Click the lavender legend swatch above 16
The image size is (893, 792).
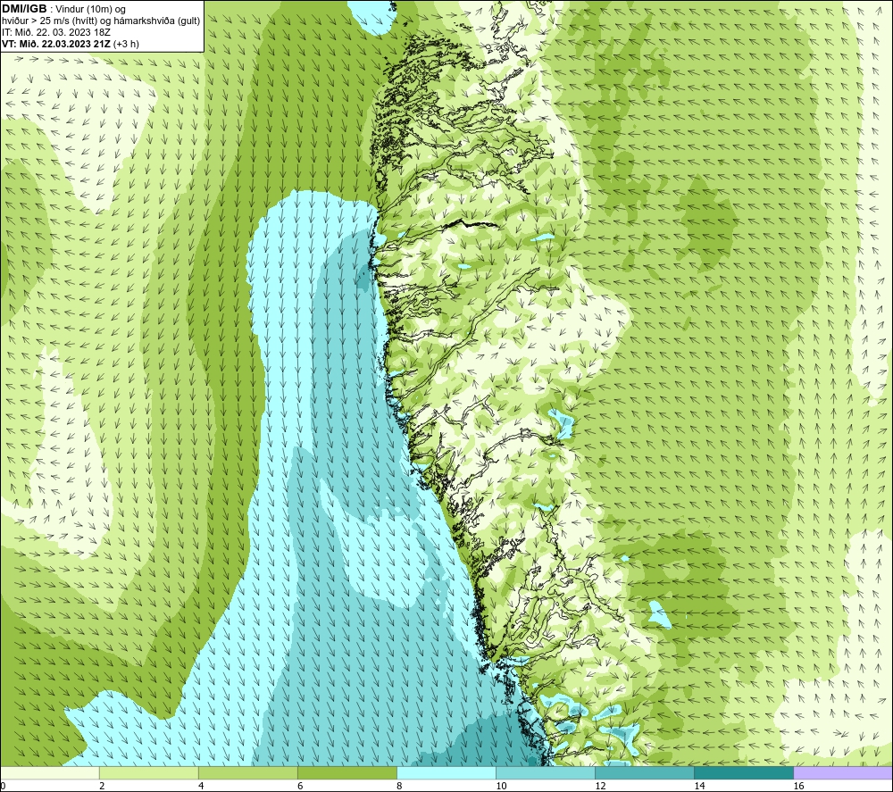[x=843, y=772]
